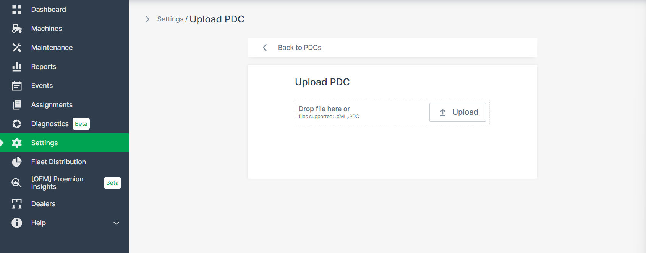Image resolution: width=646 pixels, height=253 pixels.
Task: Click the Dealers storefront icon
Action: (17, 204)
